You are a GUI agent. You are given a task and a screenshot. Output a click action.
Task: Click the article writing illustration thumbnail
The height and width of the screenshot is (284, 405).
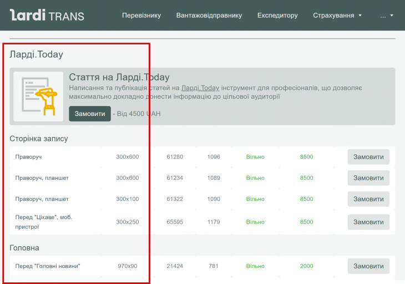[x=38, y=97]
